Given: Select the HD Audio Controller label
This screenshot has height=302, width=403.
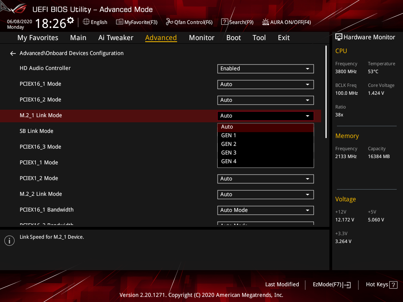Looking at the screenshot, I should pos(45,68).
